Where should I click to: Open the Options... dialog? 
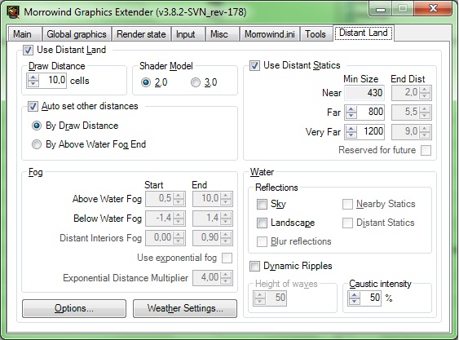(x=74, y=308)
